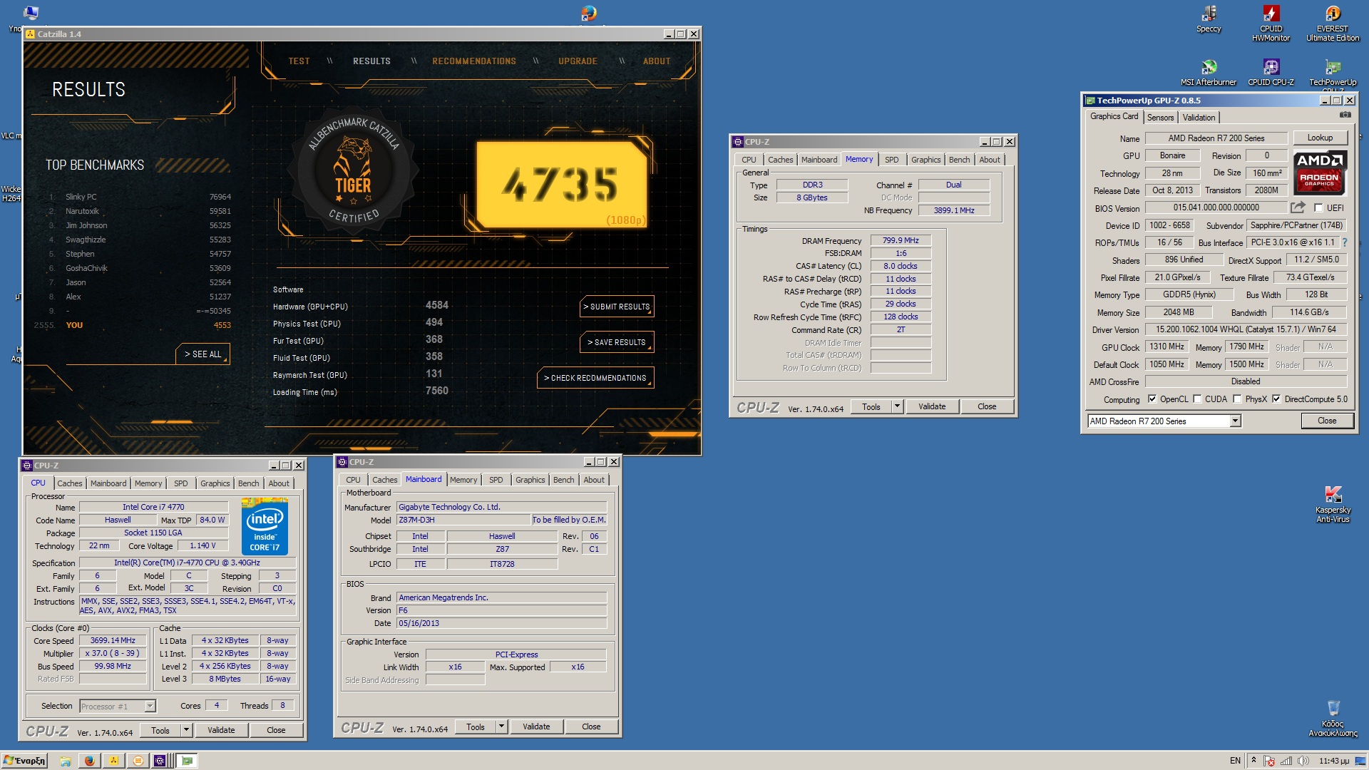Select Sensors tab in GPU-Z
This screenshot has height=770, width=1369.
pyautogui.click(x=1160, y=118)
